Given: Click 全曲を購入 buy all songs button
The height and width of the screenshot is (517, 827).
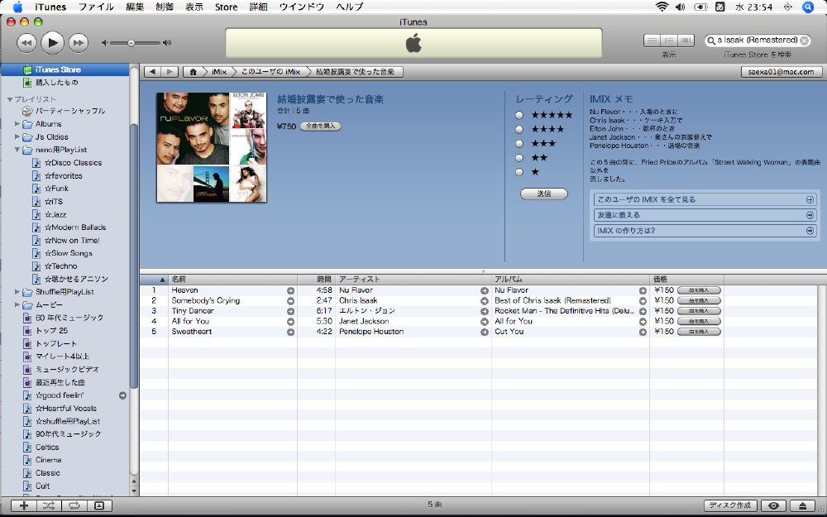Looking at the screenshot, I should (x=320, y=126).
